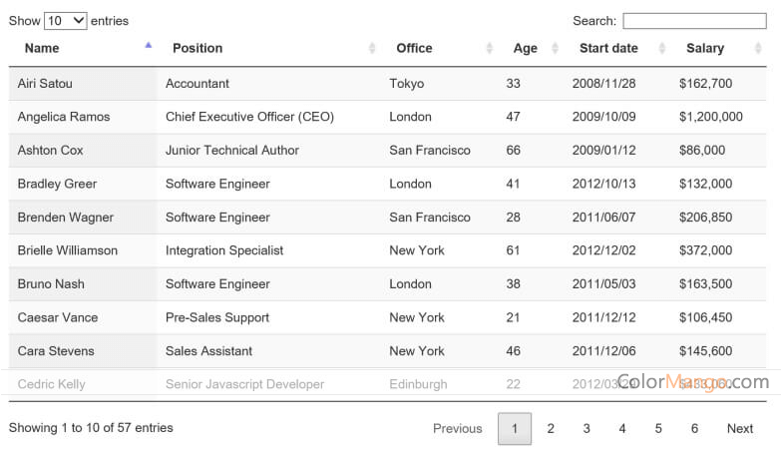Click the Age column sort arrows
Image resolution: width=781 pixels, height=453 pixels.
tap(555, 48)
